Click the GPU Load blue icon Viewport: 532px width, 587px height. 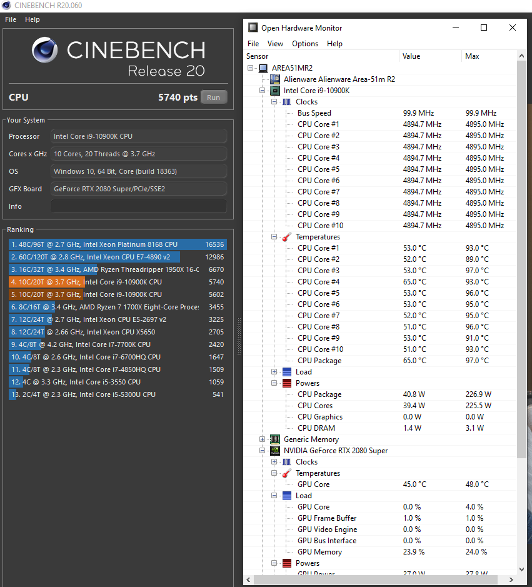click(287, 496)
